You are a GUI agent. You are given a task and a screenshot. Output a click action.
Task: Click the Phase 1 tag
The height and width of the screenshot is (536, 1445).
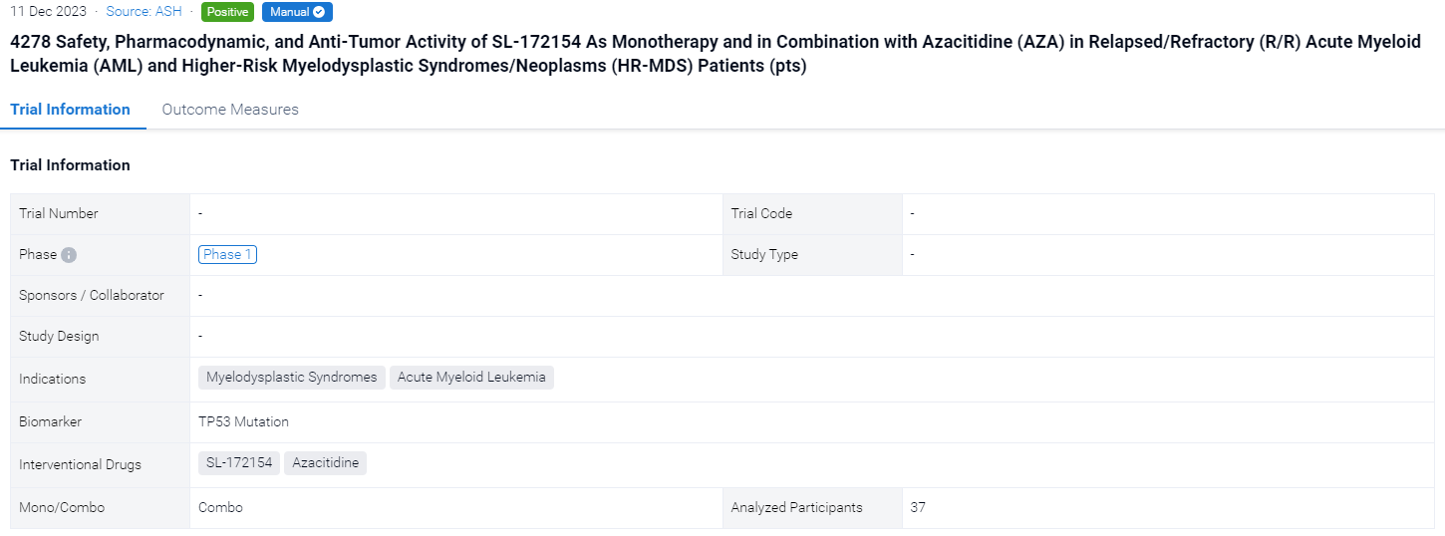(227, 254)
